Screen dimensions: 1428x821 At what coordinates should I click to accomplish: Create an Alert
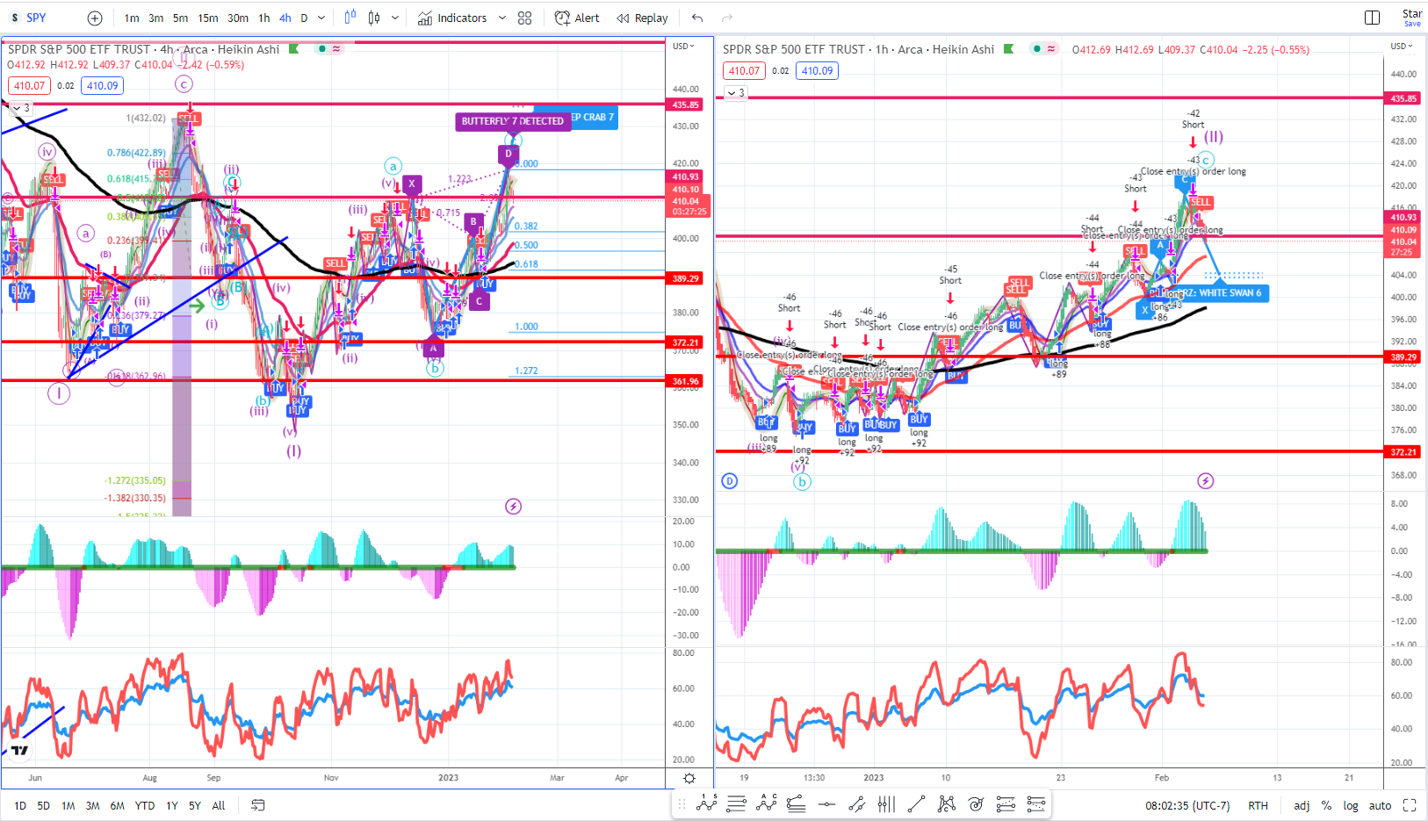pos(577,18)
